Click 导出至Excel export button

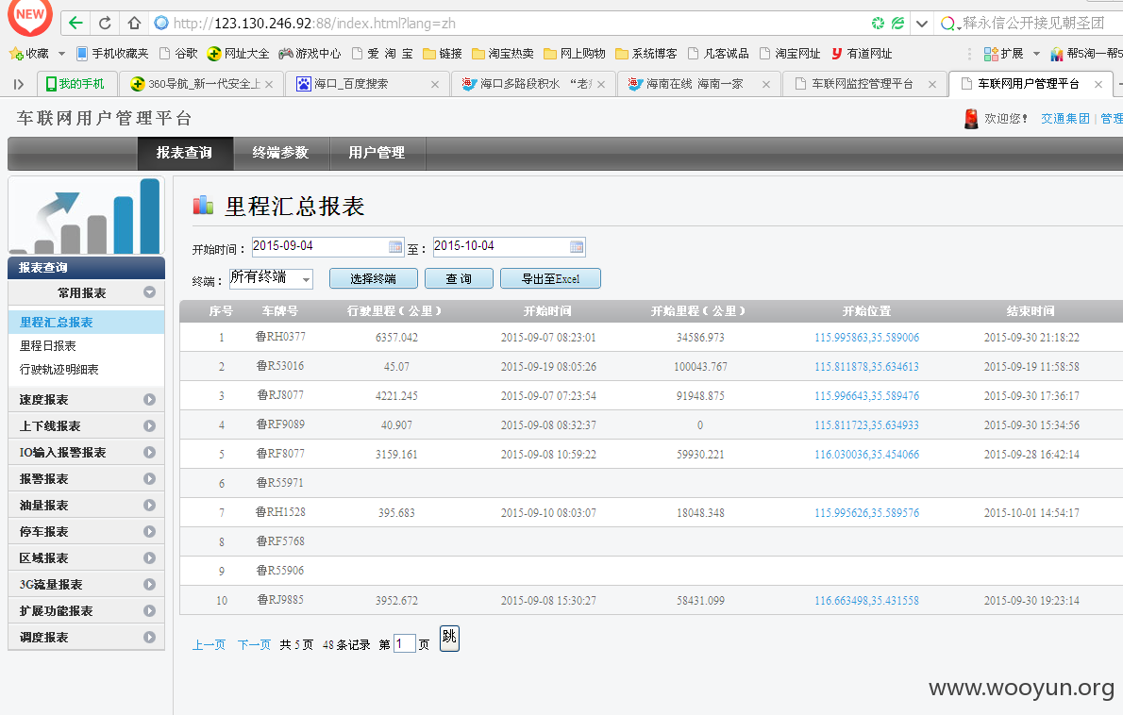tap(551, 278)
